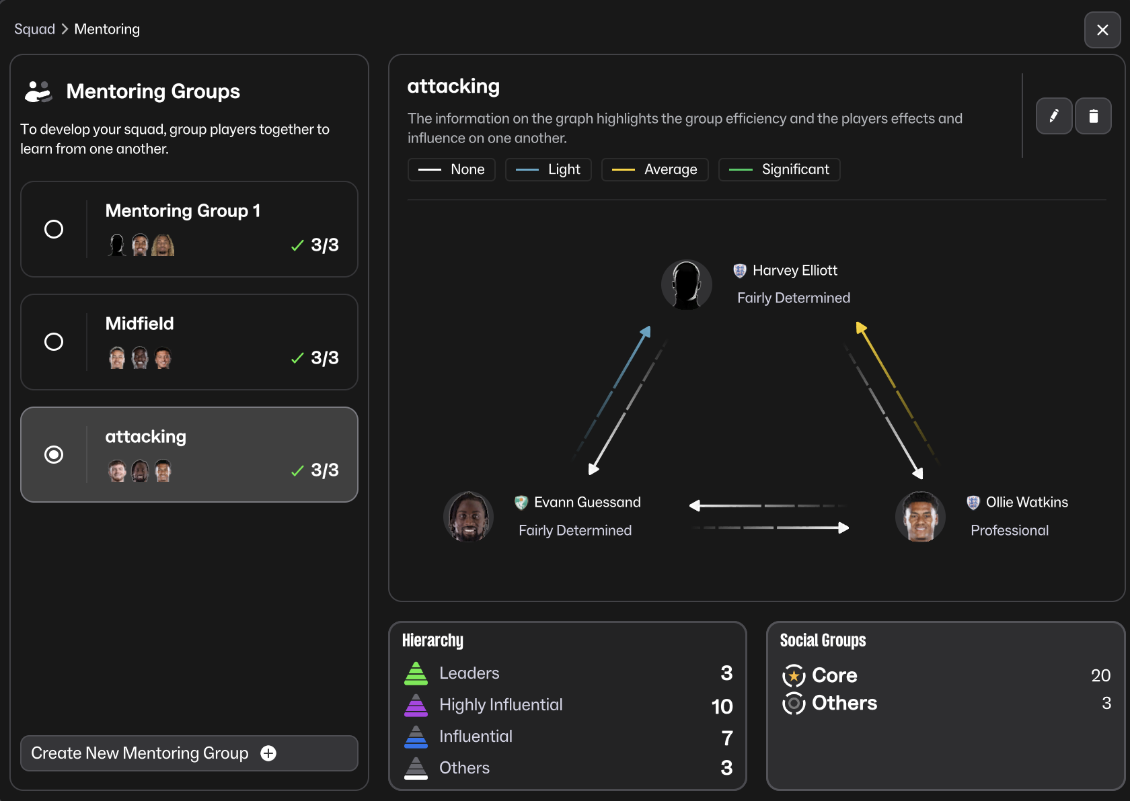Click the trash delete group icon
The image size is (1130, 801).
click(1093, 116)
